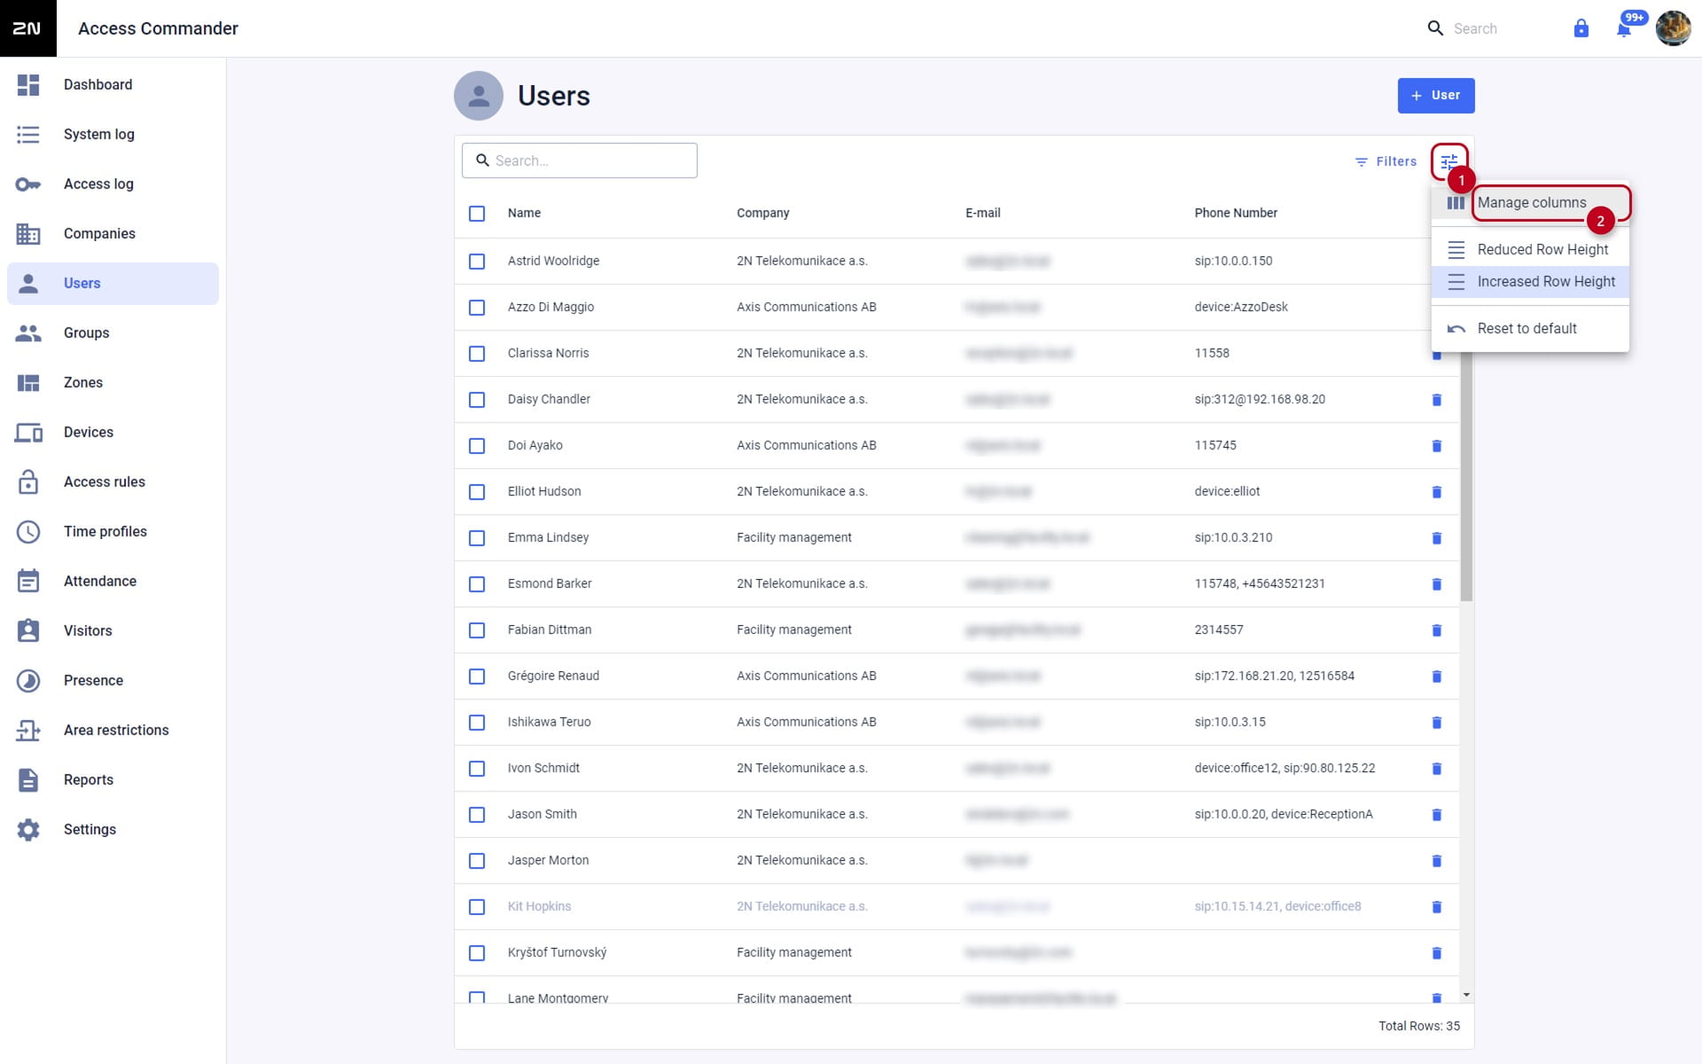Select the Clarissa Norris row checkbox
The image size is (1702, 1064).
point(477,354)
